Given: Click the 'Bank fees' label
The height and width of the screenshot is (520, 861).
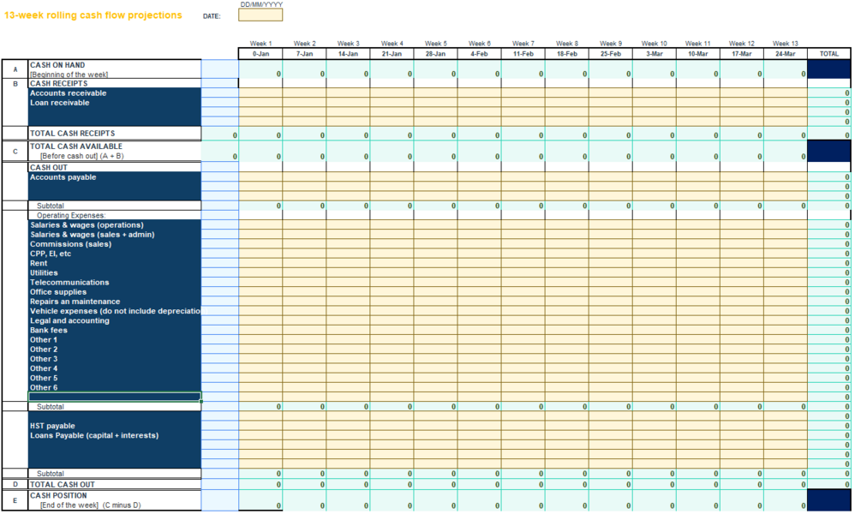Looking at the screenshot, I should [48, 330].
